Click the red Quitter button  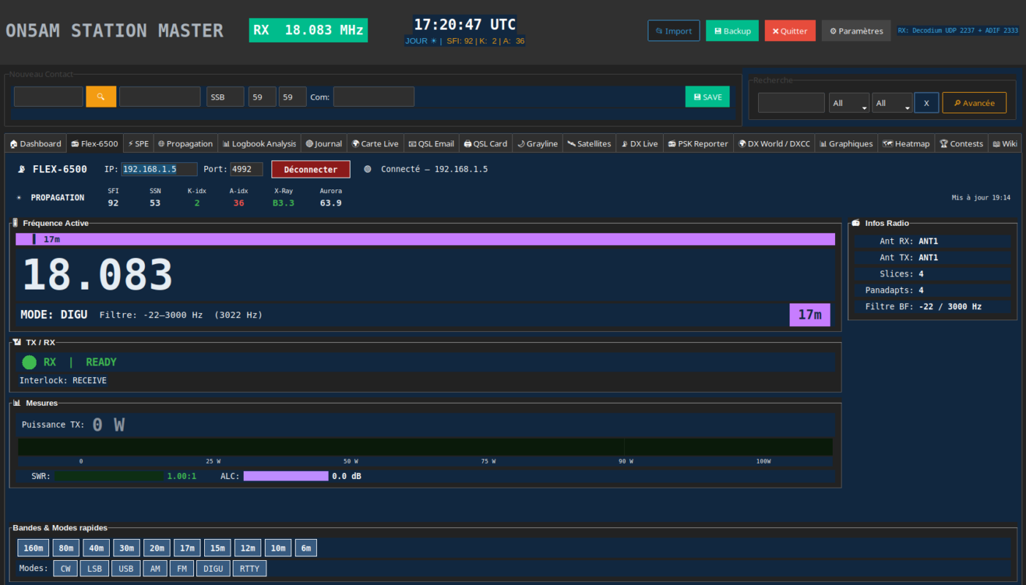tap(790, 31)
